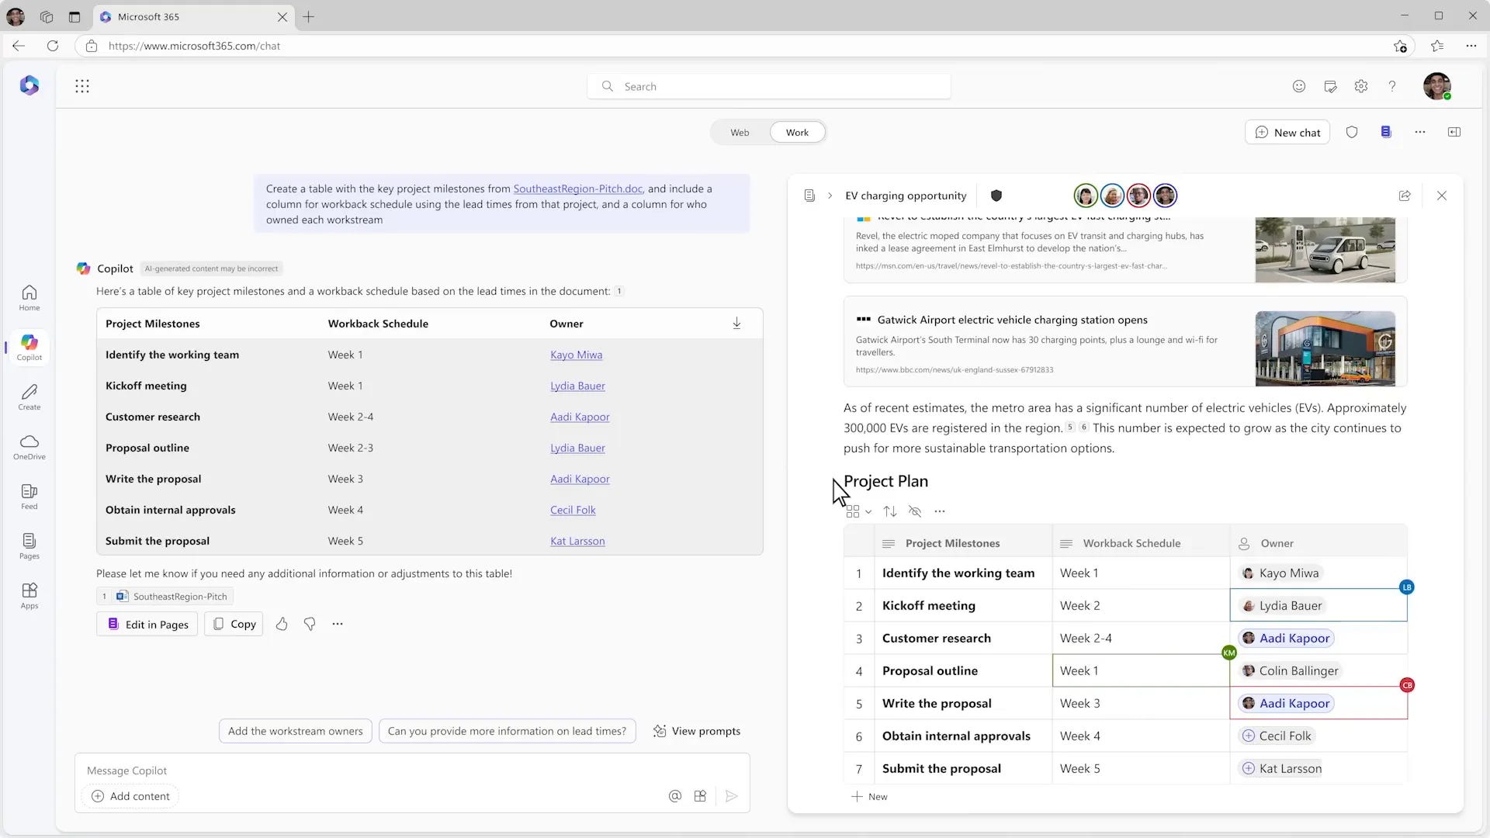Click the @ mention icon in message box
The width and height of the screenshot is (1490, 838).
coord(674,795)
